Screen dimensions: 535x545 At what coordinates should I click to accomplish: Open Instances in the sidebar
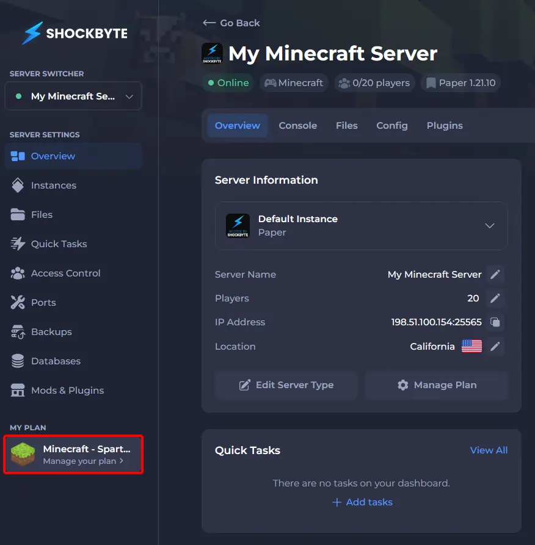click(x=54, y=186)
